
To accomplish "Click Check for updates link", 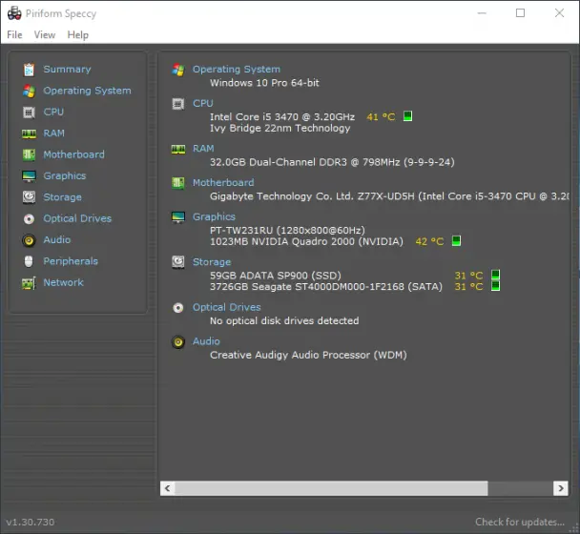I will click(x=520, y=522).
